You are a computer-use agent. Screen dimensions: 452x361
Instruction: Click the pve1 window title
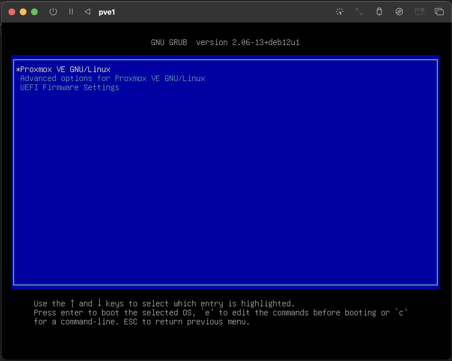(107, 12)
